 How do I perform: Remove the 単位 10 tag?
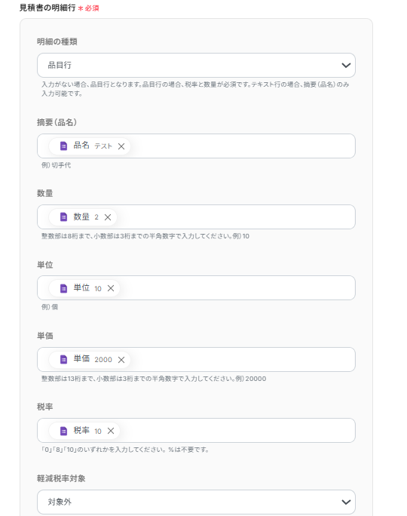[111, 288]
